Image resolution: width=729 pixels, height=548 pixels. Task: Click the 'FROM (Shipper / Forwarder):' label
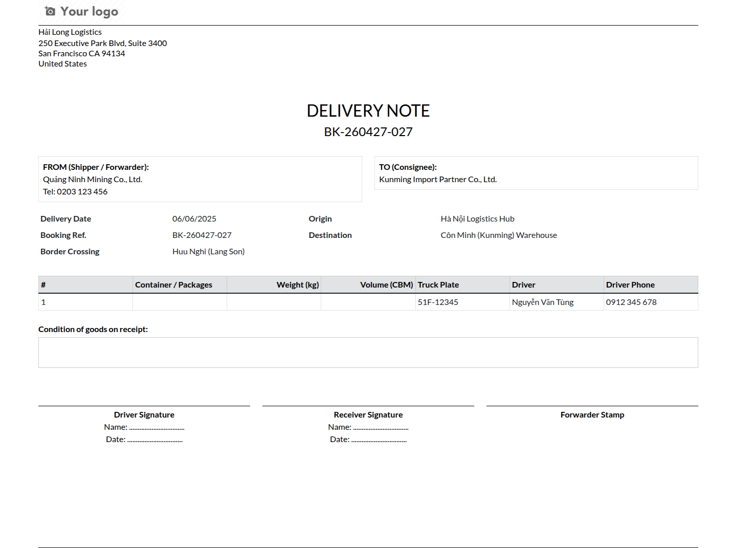[96, 167]
